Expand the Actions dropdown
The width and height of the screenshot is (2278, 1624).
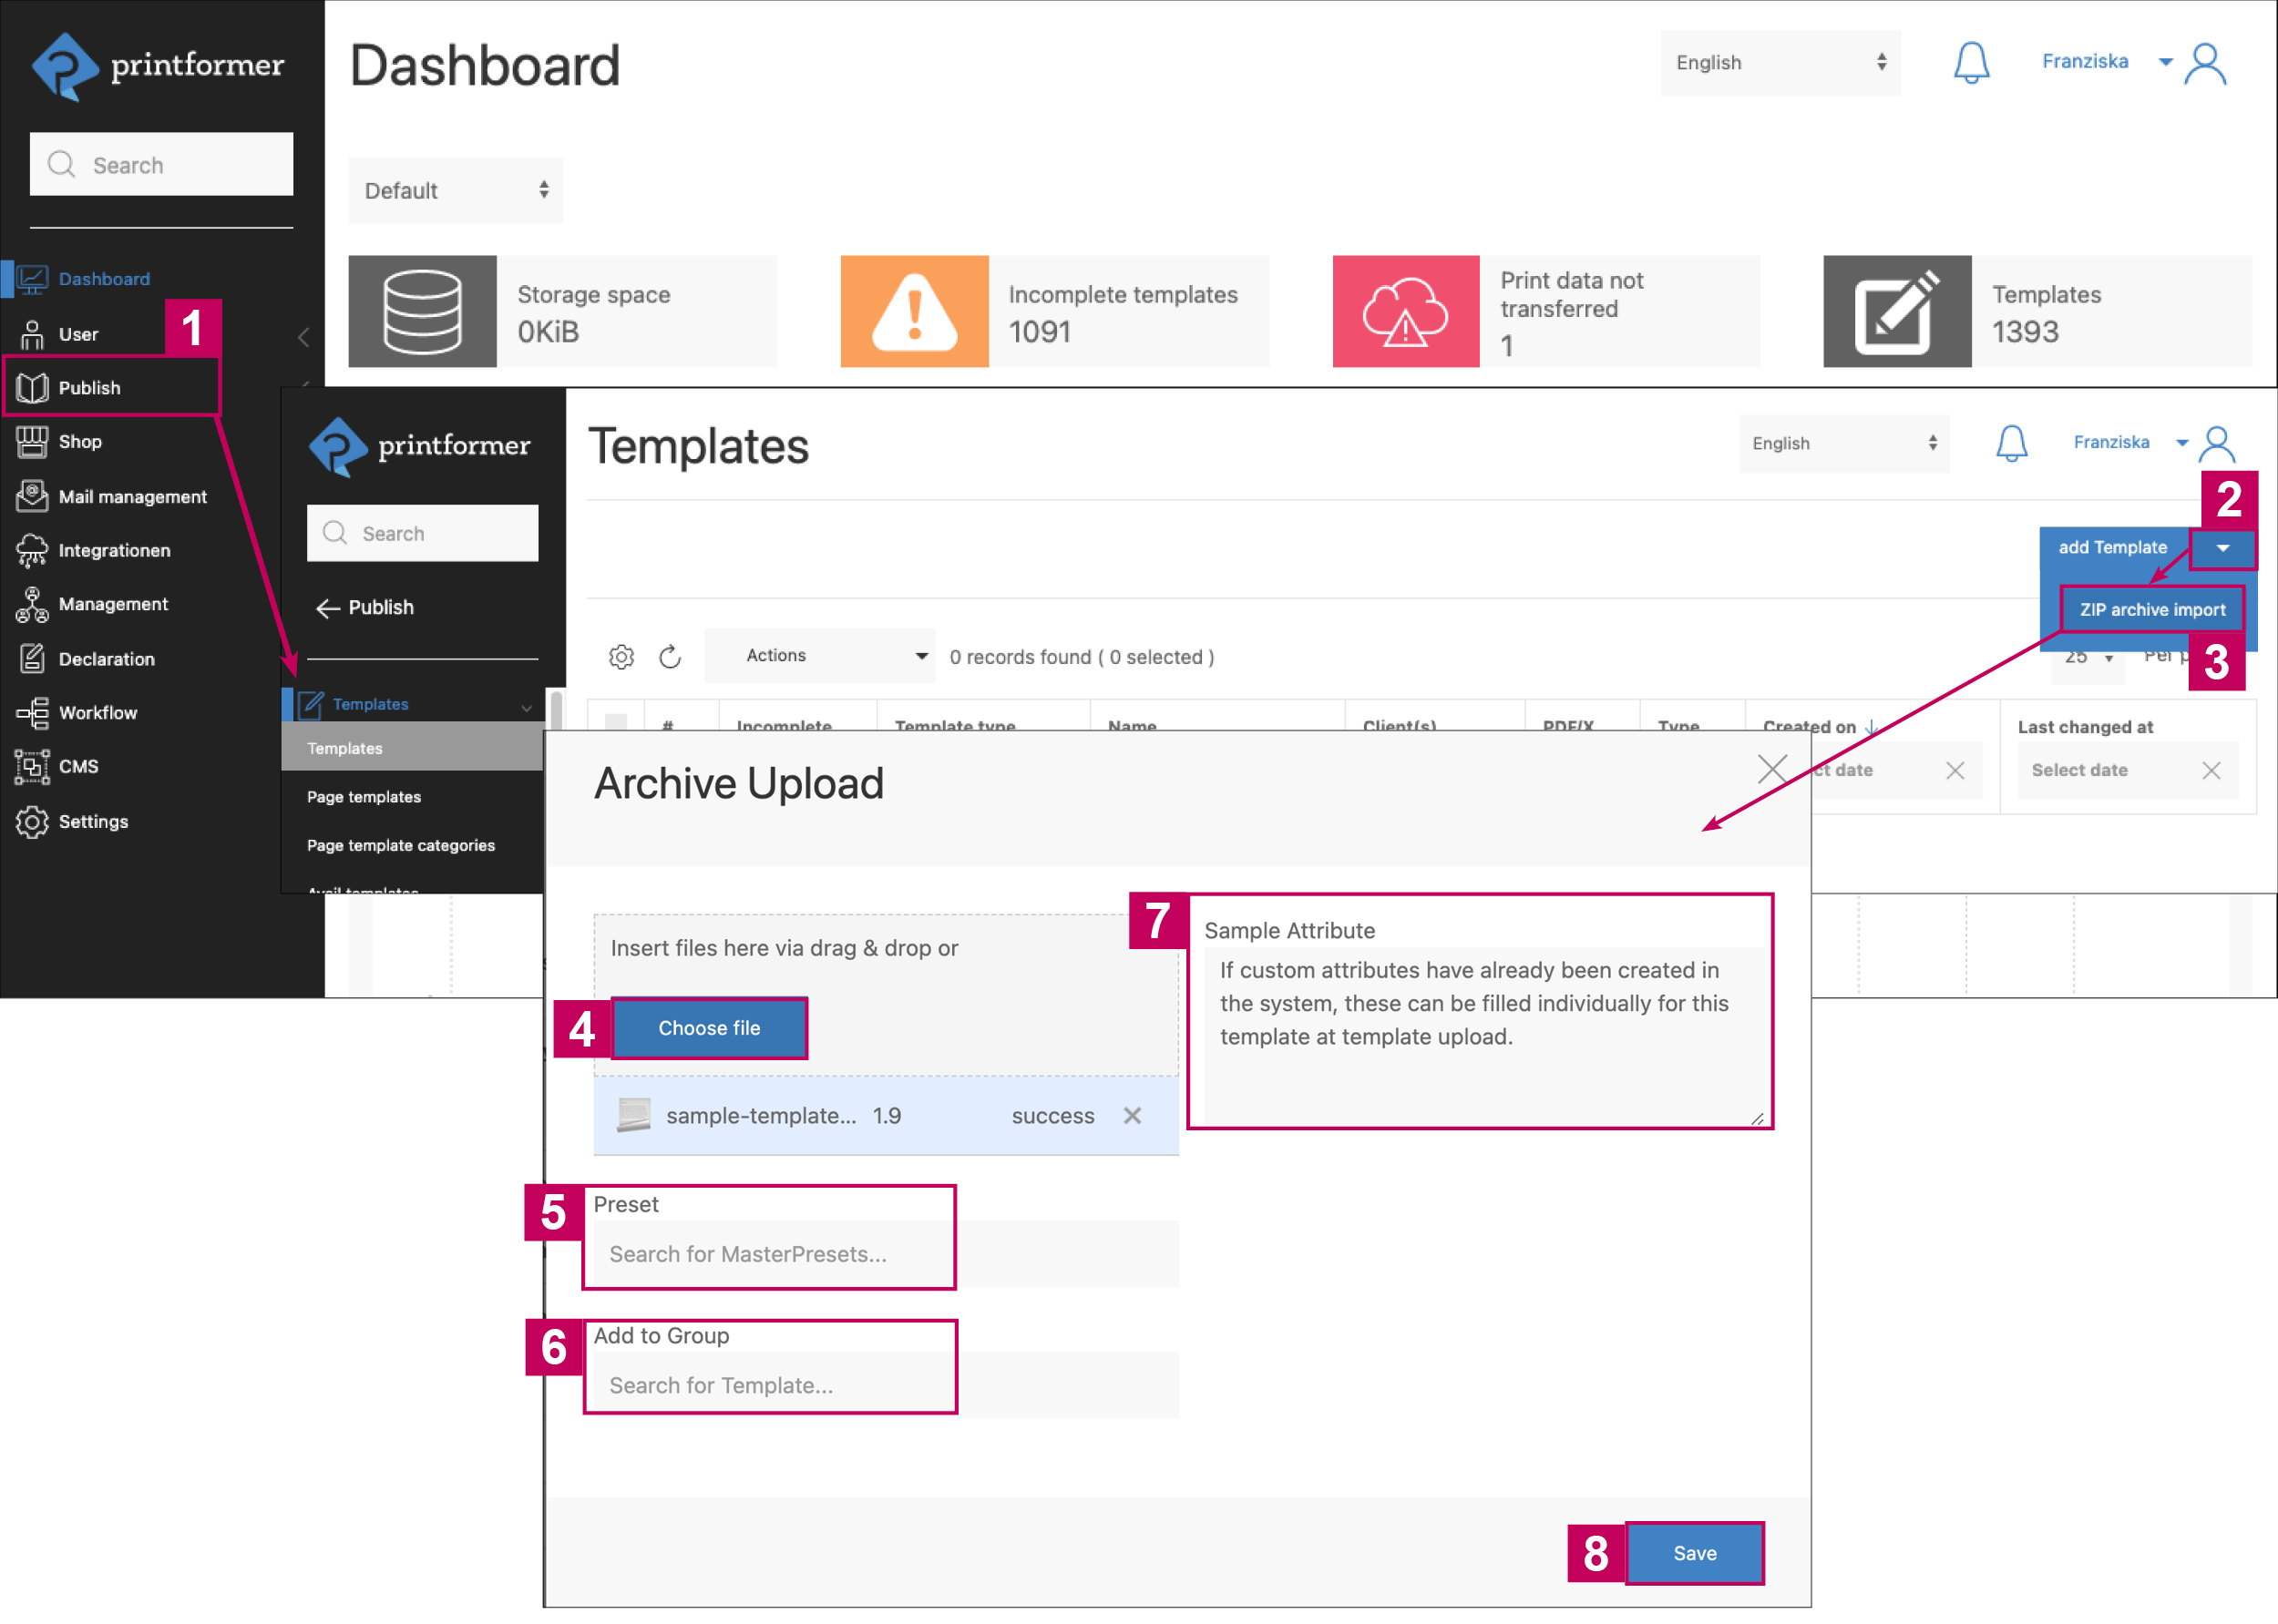coord(820,655)
